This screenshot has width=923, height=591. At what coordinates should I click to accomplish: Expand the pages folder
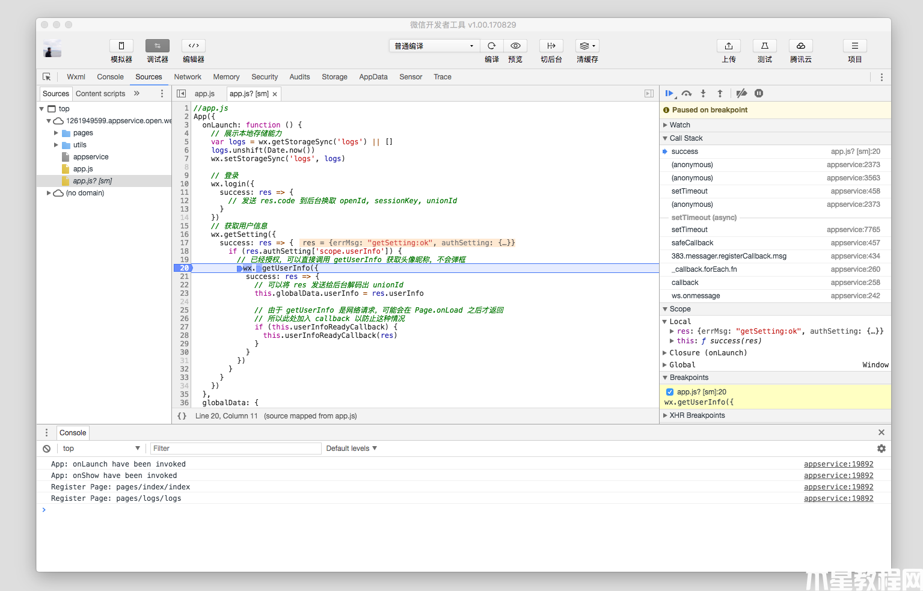[x=56, y=133]
